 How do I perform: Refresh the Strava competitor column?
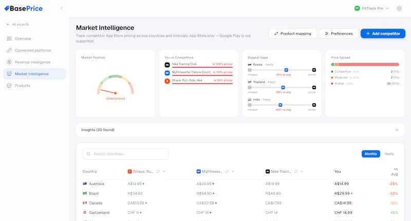point(158,172)
